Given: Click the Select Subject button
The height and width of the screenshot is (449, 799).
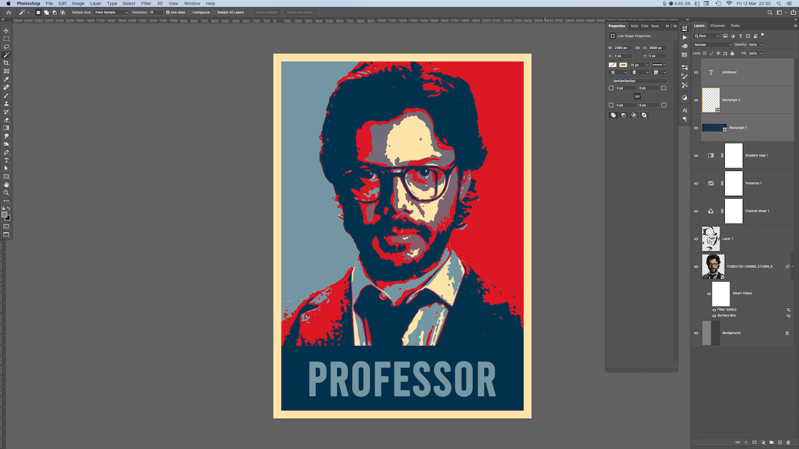Looking at the screenshot, I should (267, 12).
